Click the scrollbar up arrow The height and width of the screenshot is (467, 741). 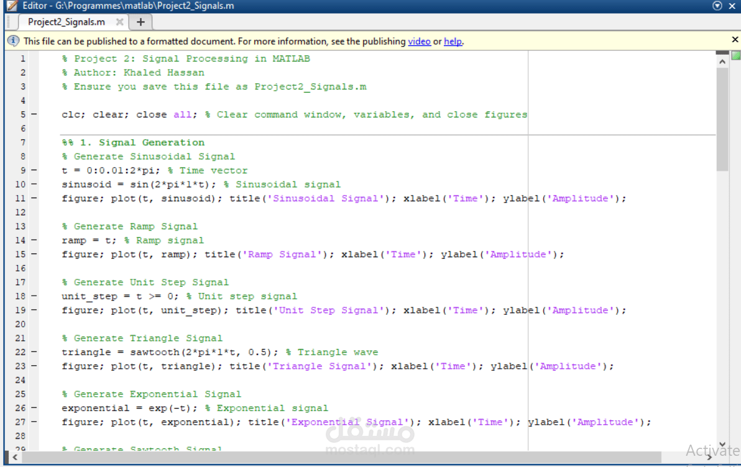point(722,61)
